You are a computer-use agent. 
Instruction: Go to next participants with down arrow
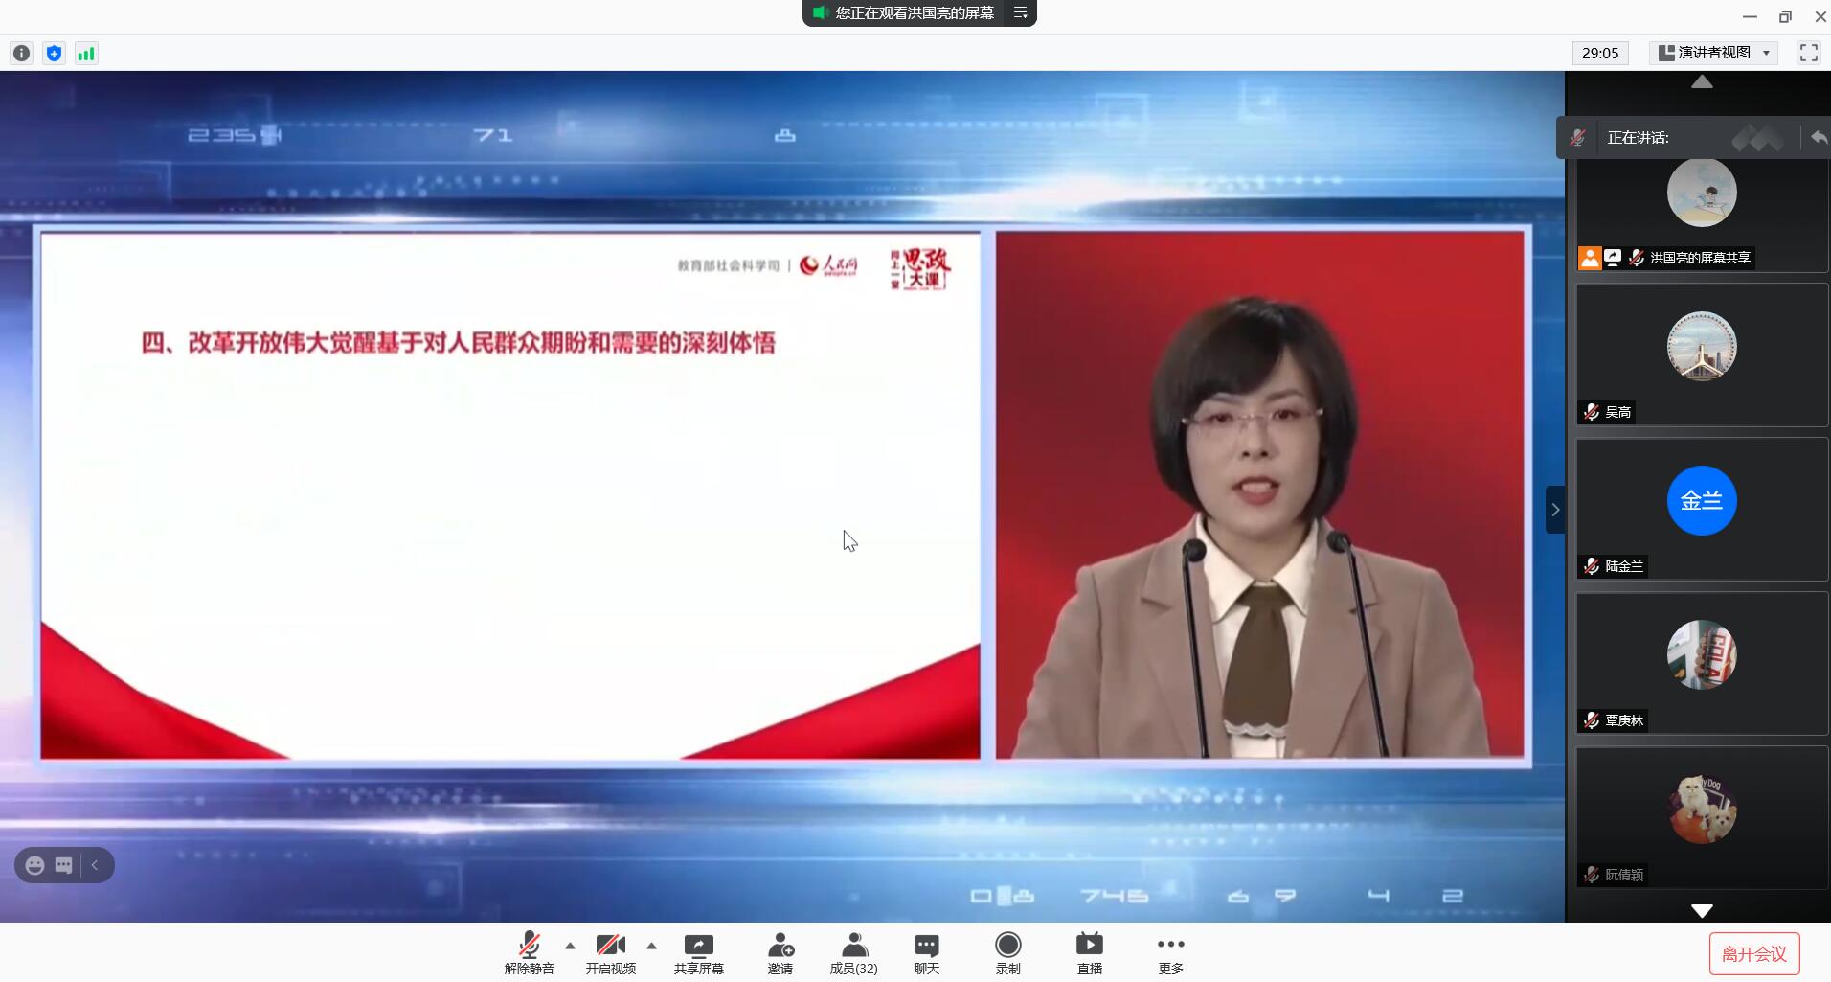(x=1702, y=910)
